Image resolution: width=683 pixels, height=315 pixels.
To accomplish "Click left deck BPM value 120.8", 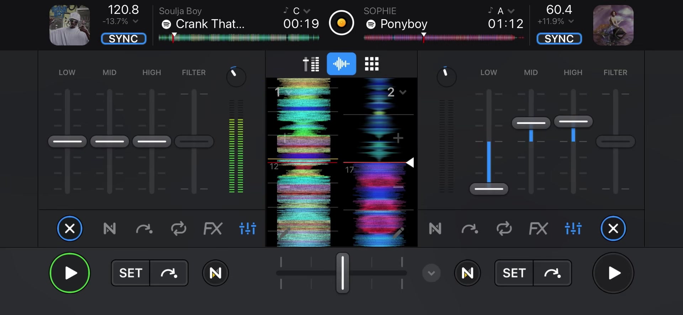I will [123, 10].
